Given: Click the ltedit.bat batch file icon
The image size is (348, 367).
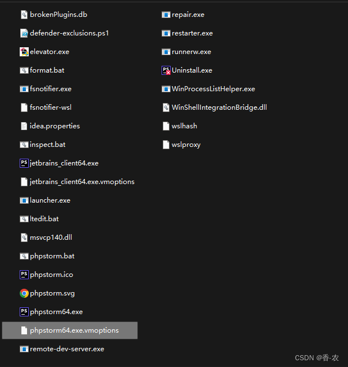Looking at the screenshot, I should click(24, 219).
